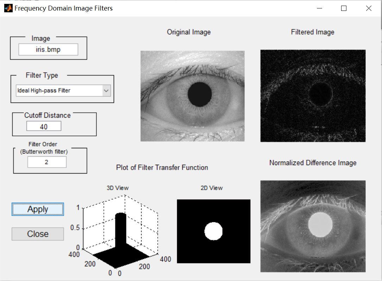The image size is (382, 281).
Task: Click the 'Filtered Image' title text
Action: coord(313,32)
